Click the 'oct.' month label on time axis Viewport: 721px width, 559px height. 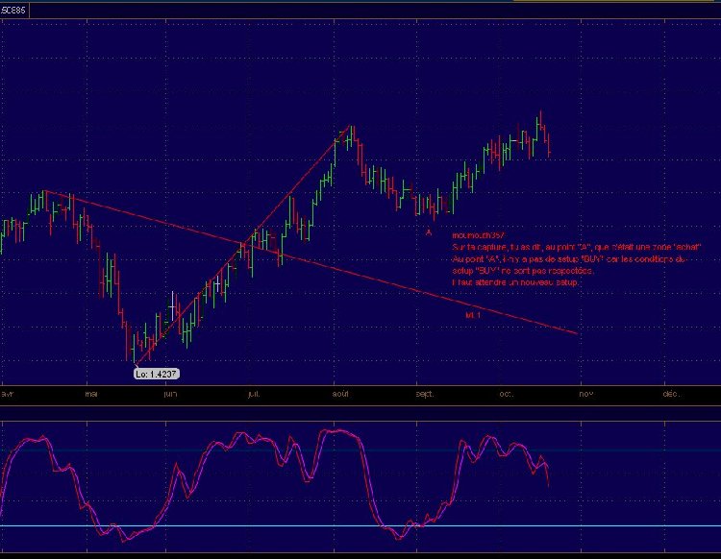point(506,394)
